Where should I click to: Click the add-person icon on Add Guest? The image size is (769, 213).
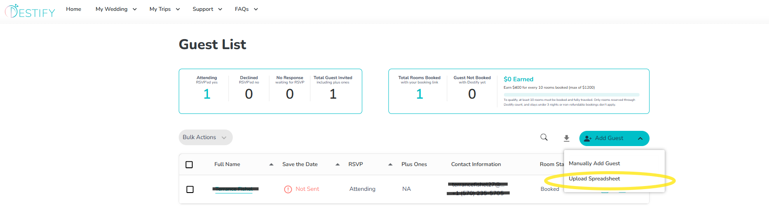pos(588,138)
